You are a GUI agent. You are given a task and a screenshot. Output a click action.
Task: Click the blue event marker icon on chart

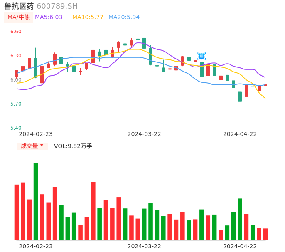click(201, 56)
